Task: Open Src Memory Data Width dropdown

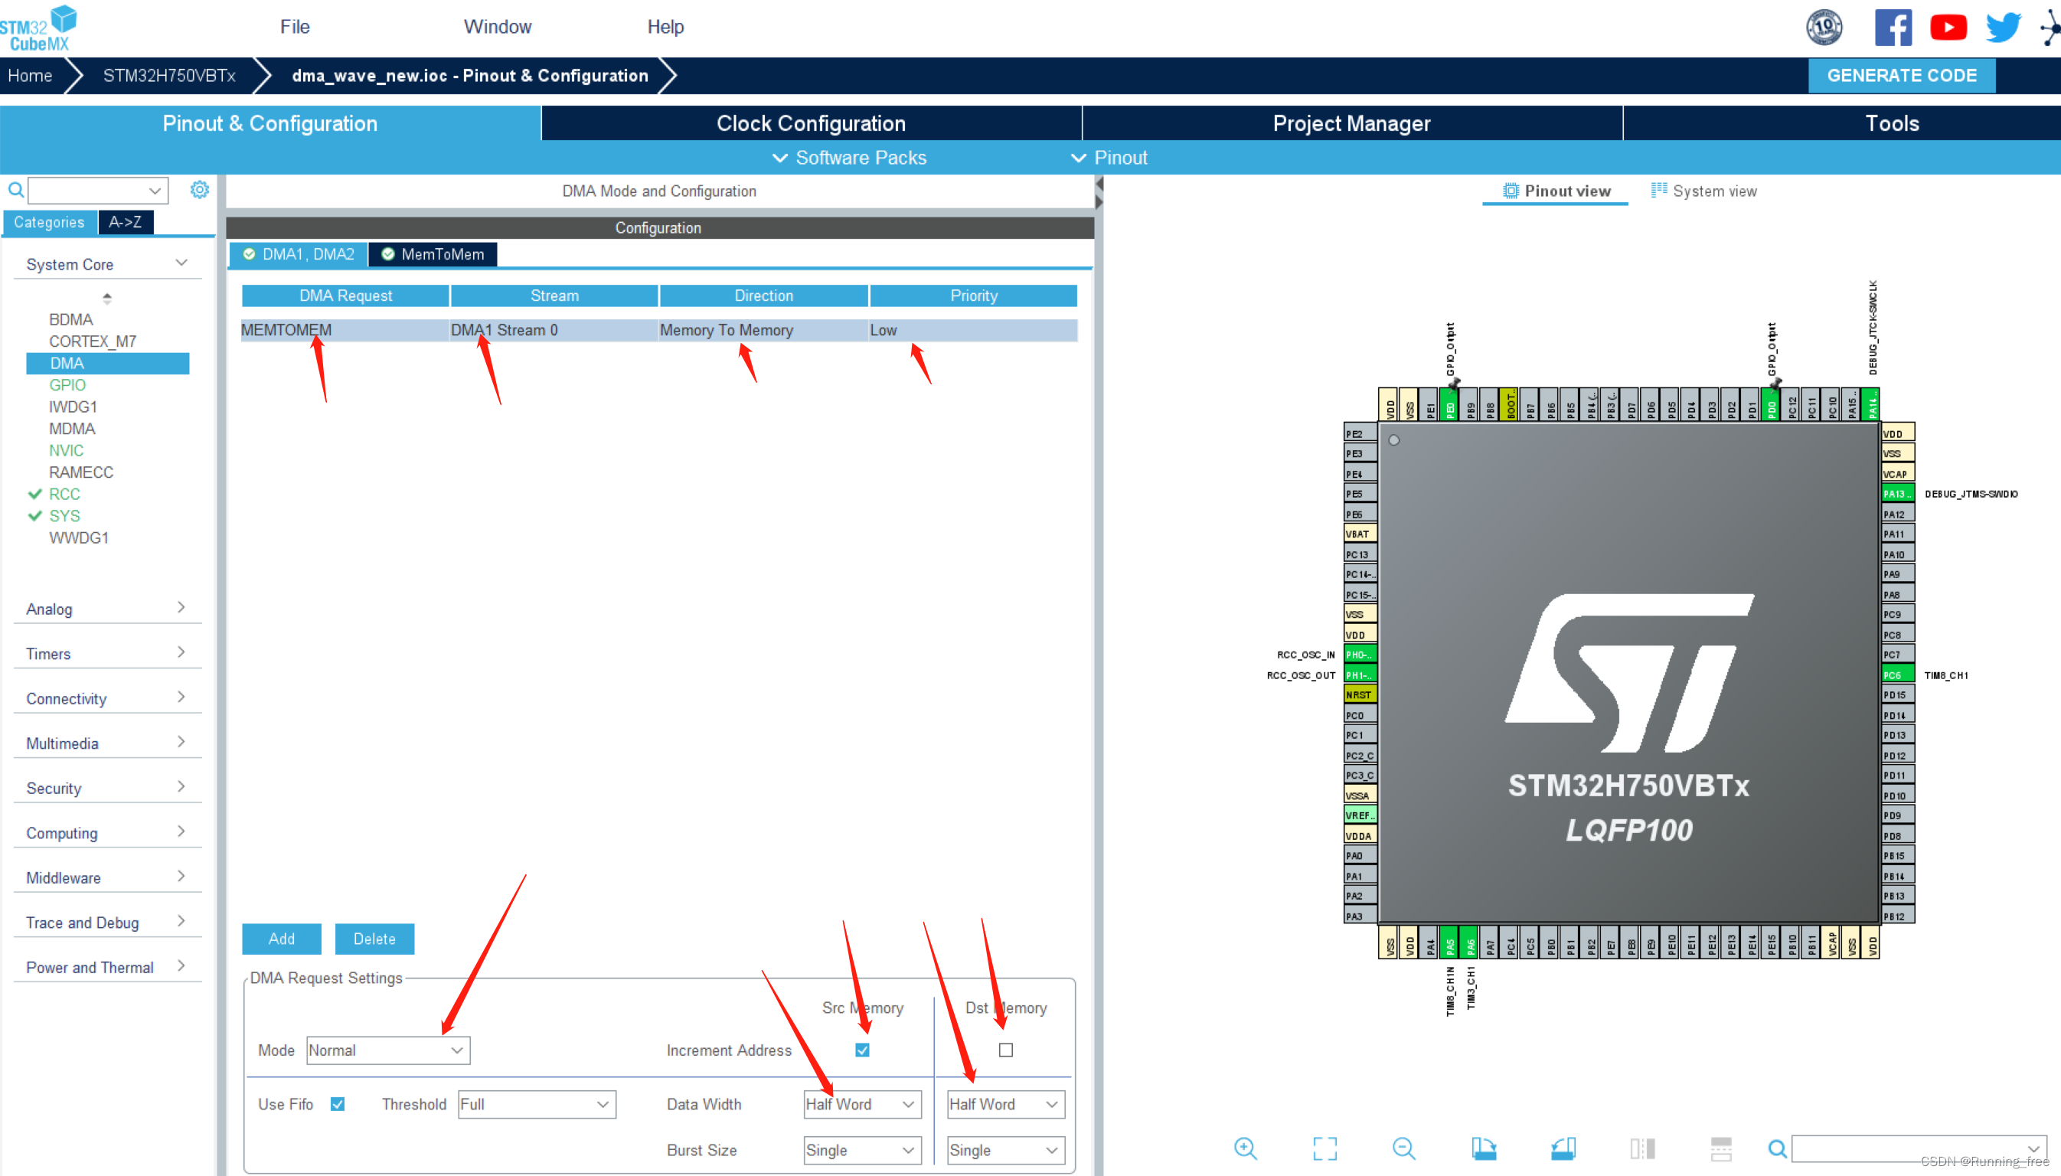Action: coord(862,1104)
